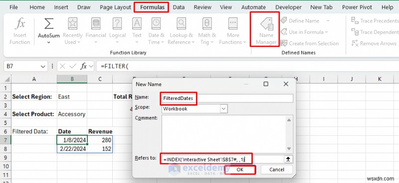Select cell with date 2/22/2024
This screenshot has height=183, width=399.
pos(72,149)
